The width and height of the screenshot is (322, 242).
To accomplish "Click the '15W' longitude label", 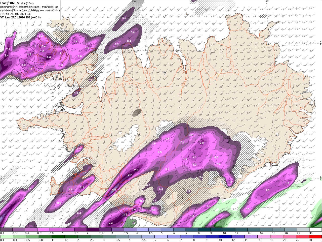I will tap(266, 1).
